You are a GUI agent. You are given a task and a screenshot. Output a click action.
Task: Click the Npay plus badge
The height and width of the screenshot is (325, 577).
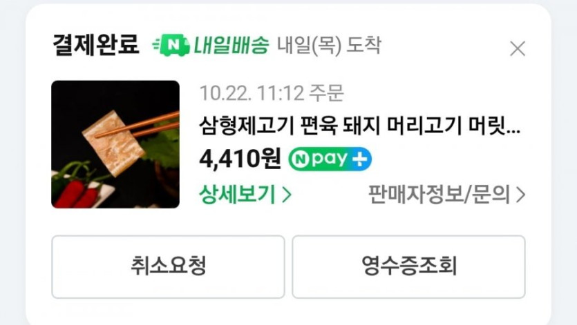point(330,159)
